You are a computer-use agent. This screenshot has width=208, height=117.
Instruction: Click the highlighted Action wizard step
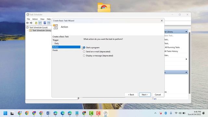click(x=66, y=47)
